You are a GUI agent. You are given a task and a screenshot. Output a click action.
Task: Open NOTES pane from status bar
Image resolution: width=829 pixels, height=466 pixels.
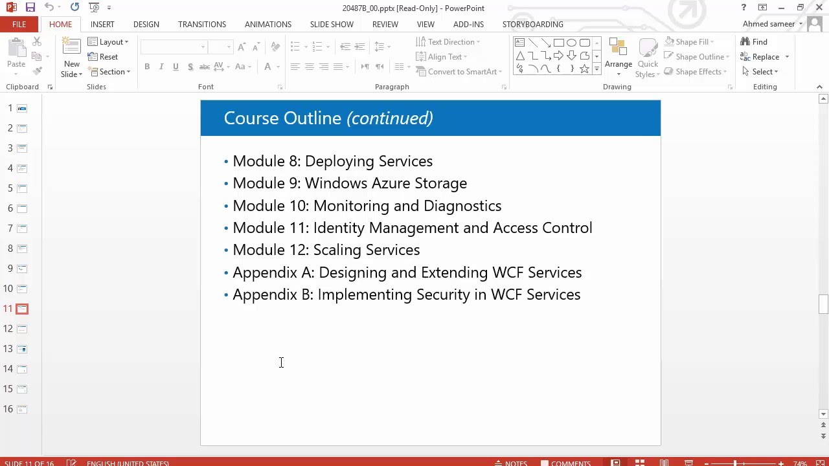pyautogui.click(x=510, y=463)
